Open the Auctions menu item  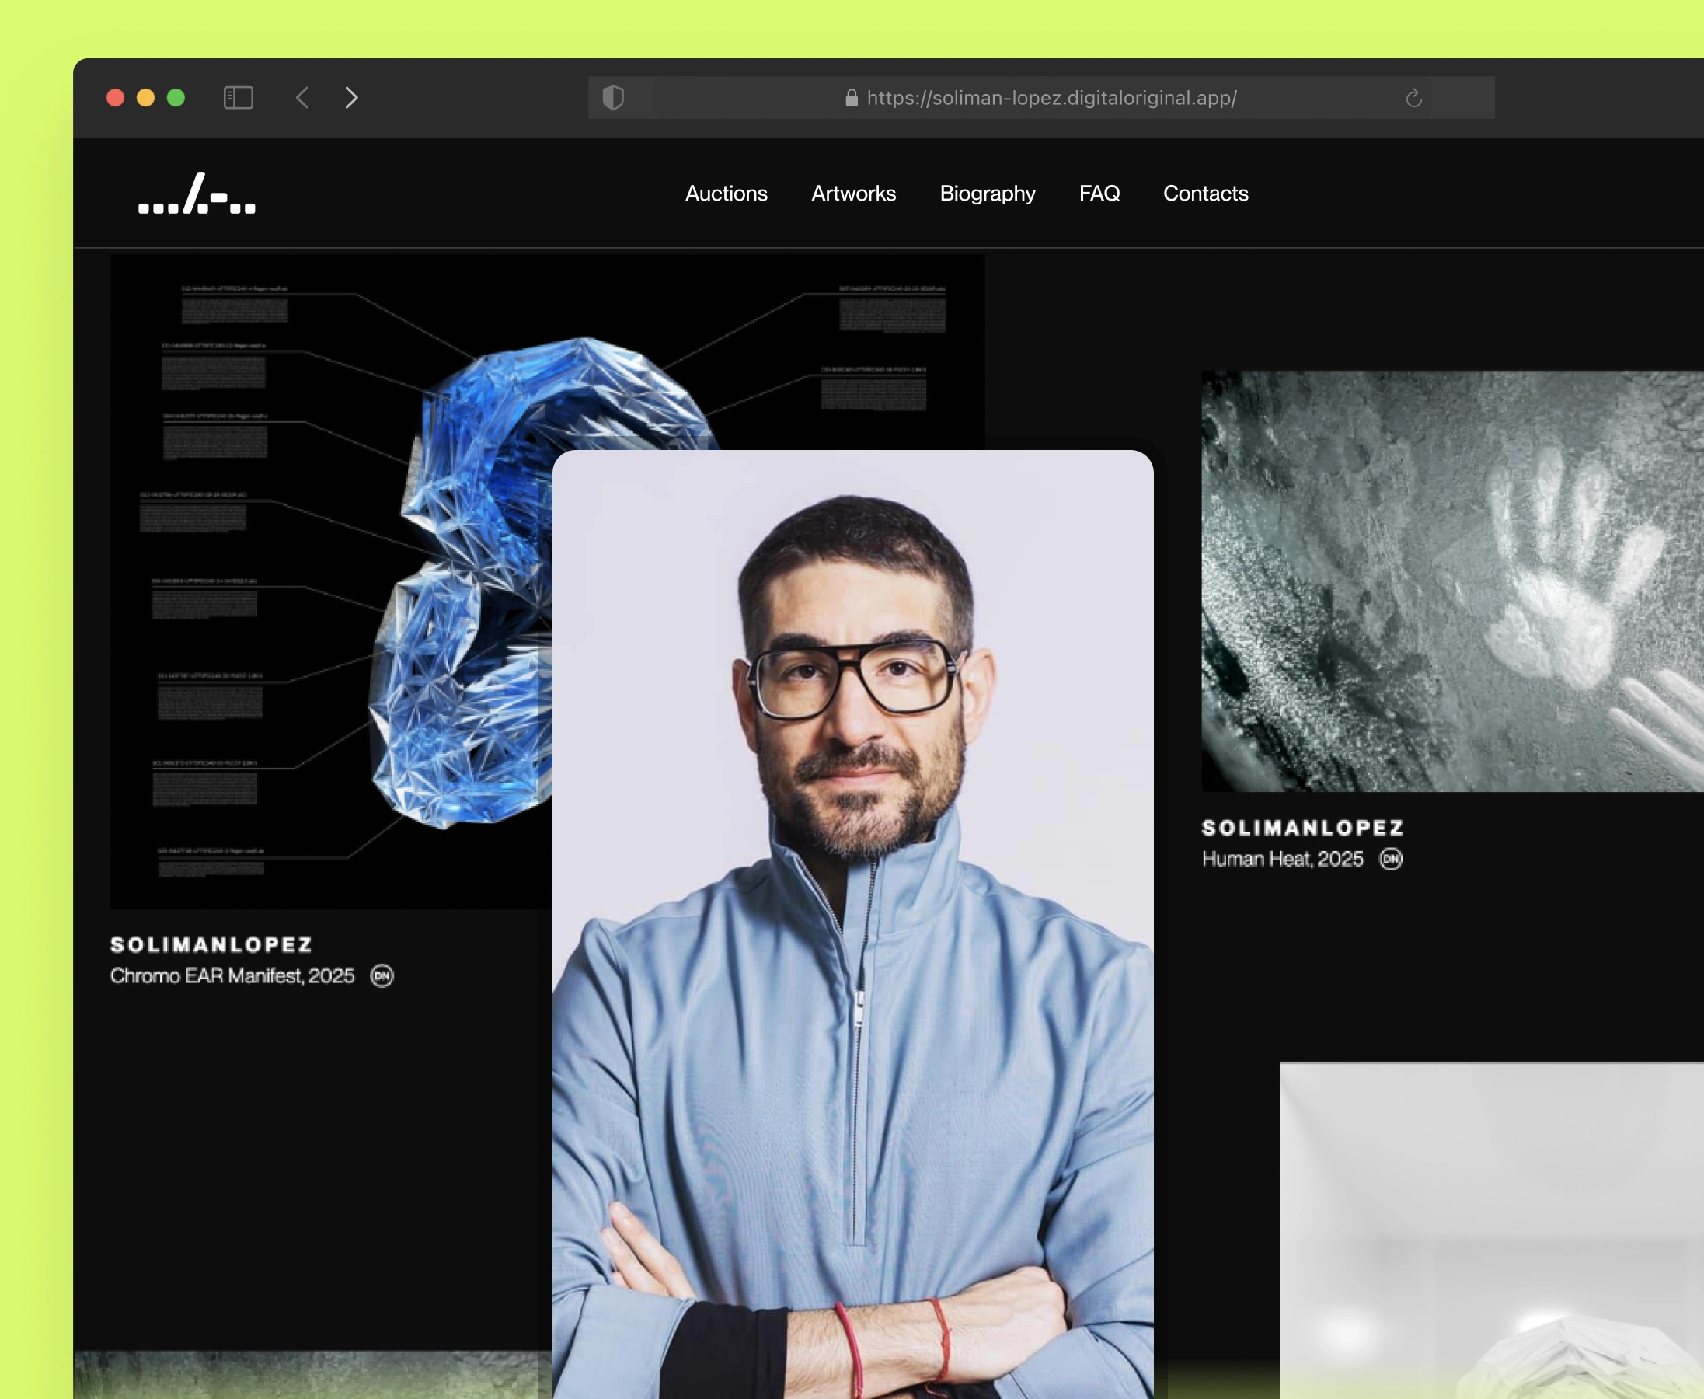click(x=726, y=194)
